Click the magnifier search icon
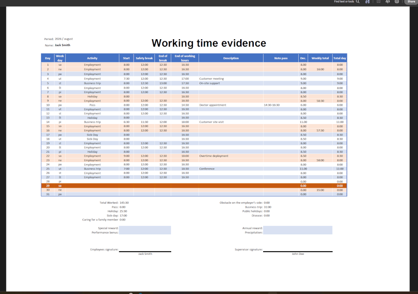The height and width of the screenshot is (294, 418). tap(358, 2)
